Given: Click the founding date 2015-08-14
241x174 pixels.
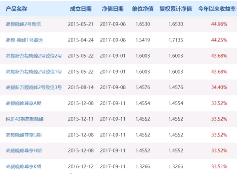Looking at the screenshot, I should point(81,87).
